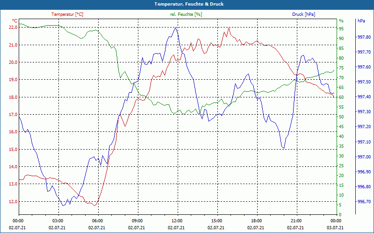Click the blue 'hPa' axis unit label
This screenshot has width=374, height=233.
coord(361,21)
